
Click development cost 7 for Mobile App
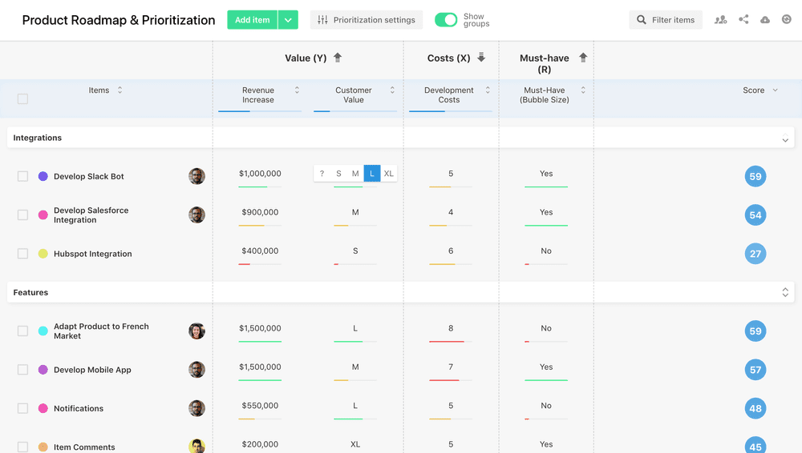[451, 367]
